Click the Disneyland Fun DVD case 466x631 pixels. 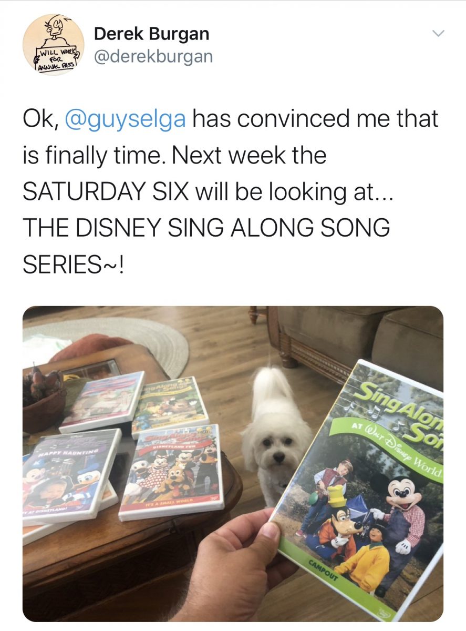click(171, 473)
